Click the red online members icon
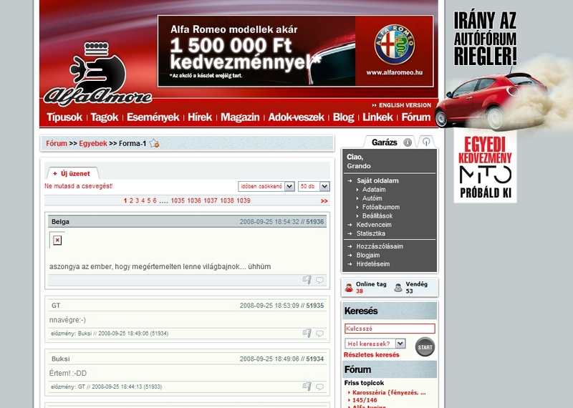This screenshot has height=408, width=573. (x=349, y=288)
